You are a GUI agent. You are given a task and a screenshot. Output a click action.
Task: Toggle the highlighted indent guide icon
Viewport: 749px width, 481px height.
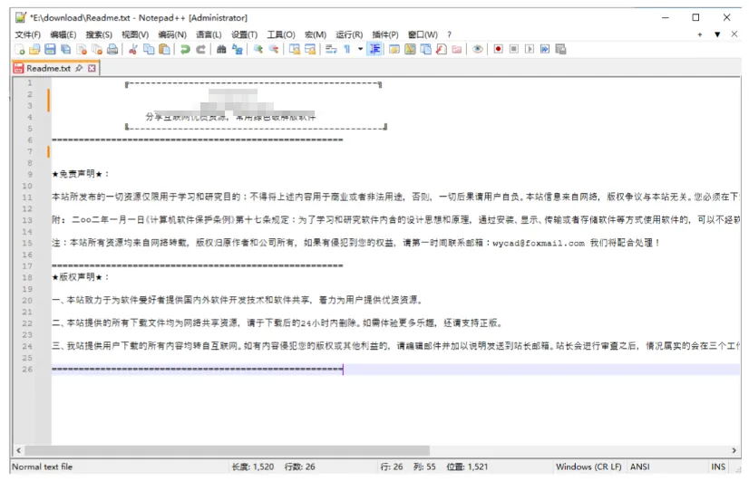click(374, 49)
